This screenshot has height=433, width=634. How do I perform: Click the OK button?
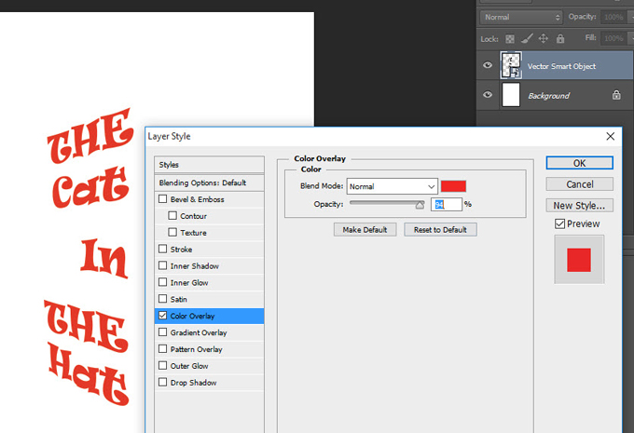579,163
